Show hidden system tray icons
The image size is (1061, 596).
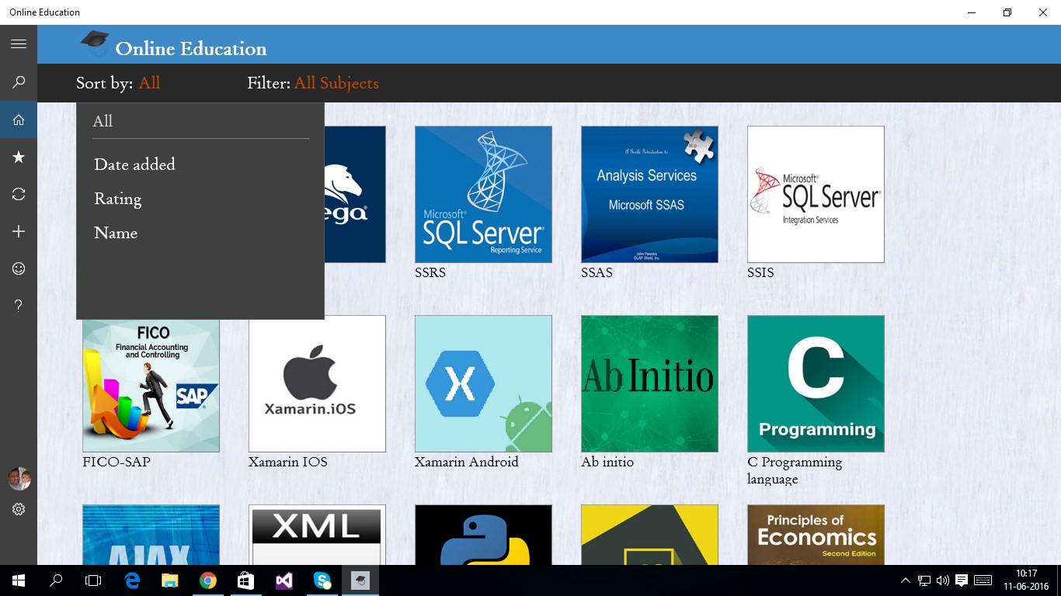(906, 580)
